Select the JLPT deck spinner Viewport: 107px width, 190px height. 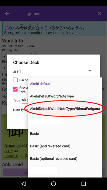[x=52, y=72]
